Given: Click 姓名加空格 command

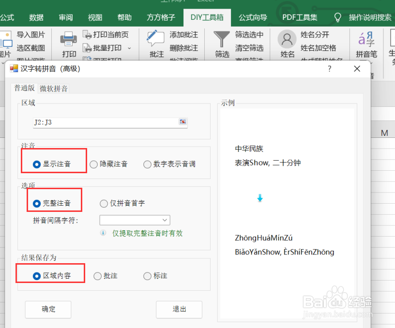Looking at the screenshot, I should point(319,48).
